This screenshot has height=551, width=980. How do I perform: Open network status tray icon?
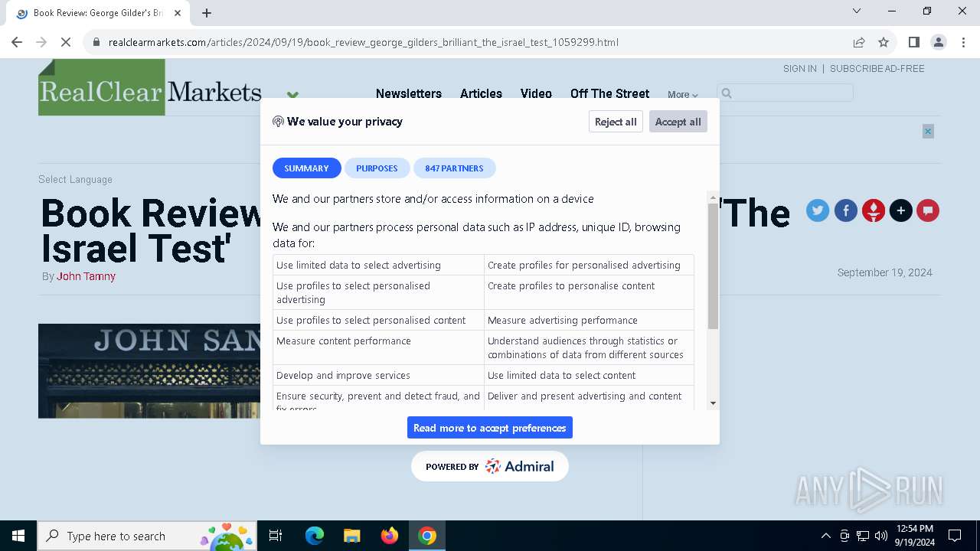pyautogui.click(x=863, y=536)
